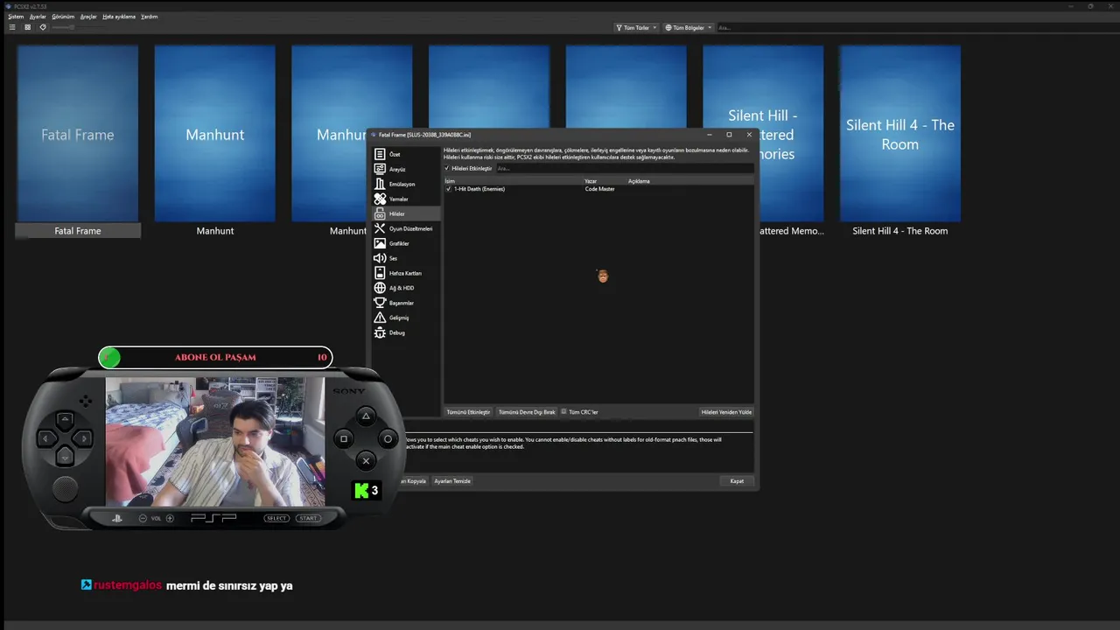Viewport: 1120px width, 630px height.
Task: Uncheck the 1-Hit Death (Enemies) cheat
Action: [449, 189]
